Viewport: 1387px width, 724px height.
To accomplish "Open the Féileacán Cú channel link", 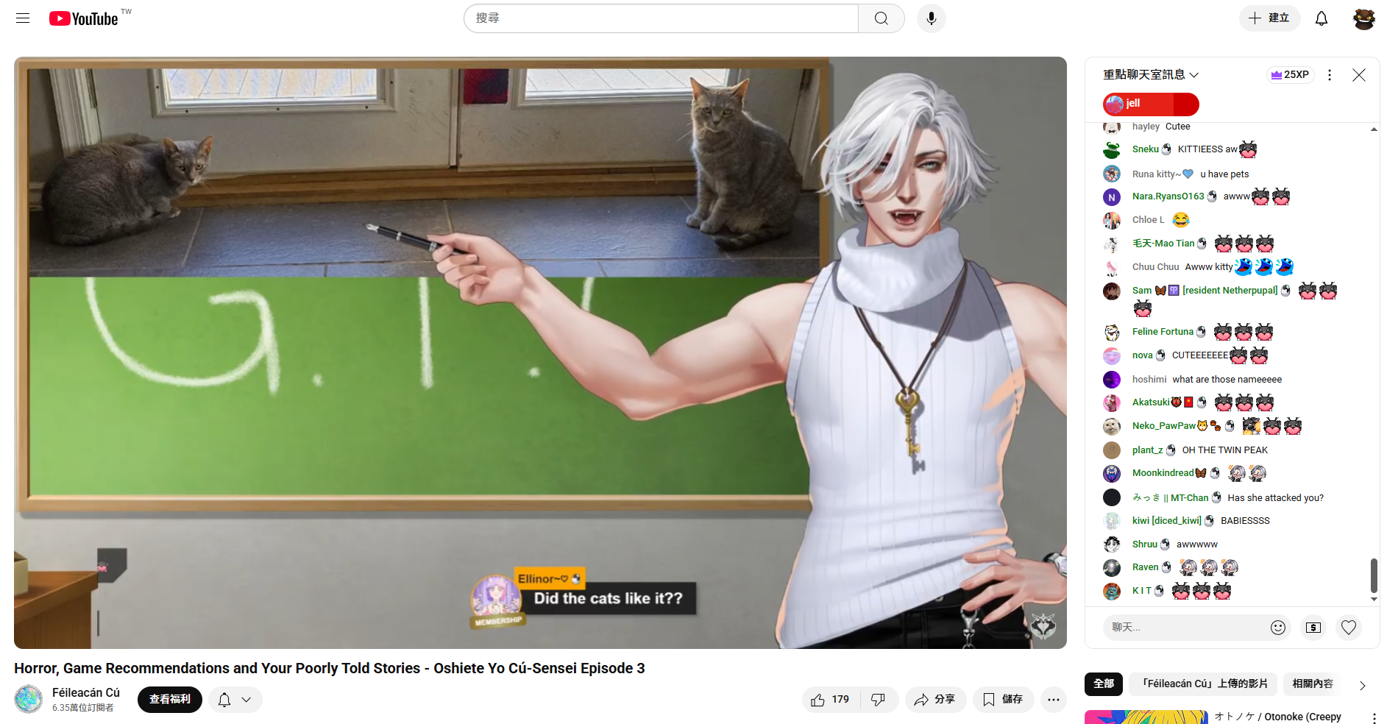I will [85, 692].
